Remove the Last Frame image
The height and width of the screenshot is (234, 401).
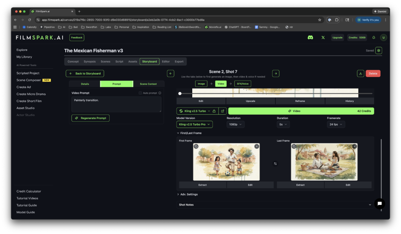354,146
